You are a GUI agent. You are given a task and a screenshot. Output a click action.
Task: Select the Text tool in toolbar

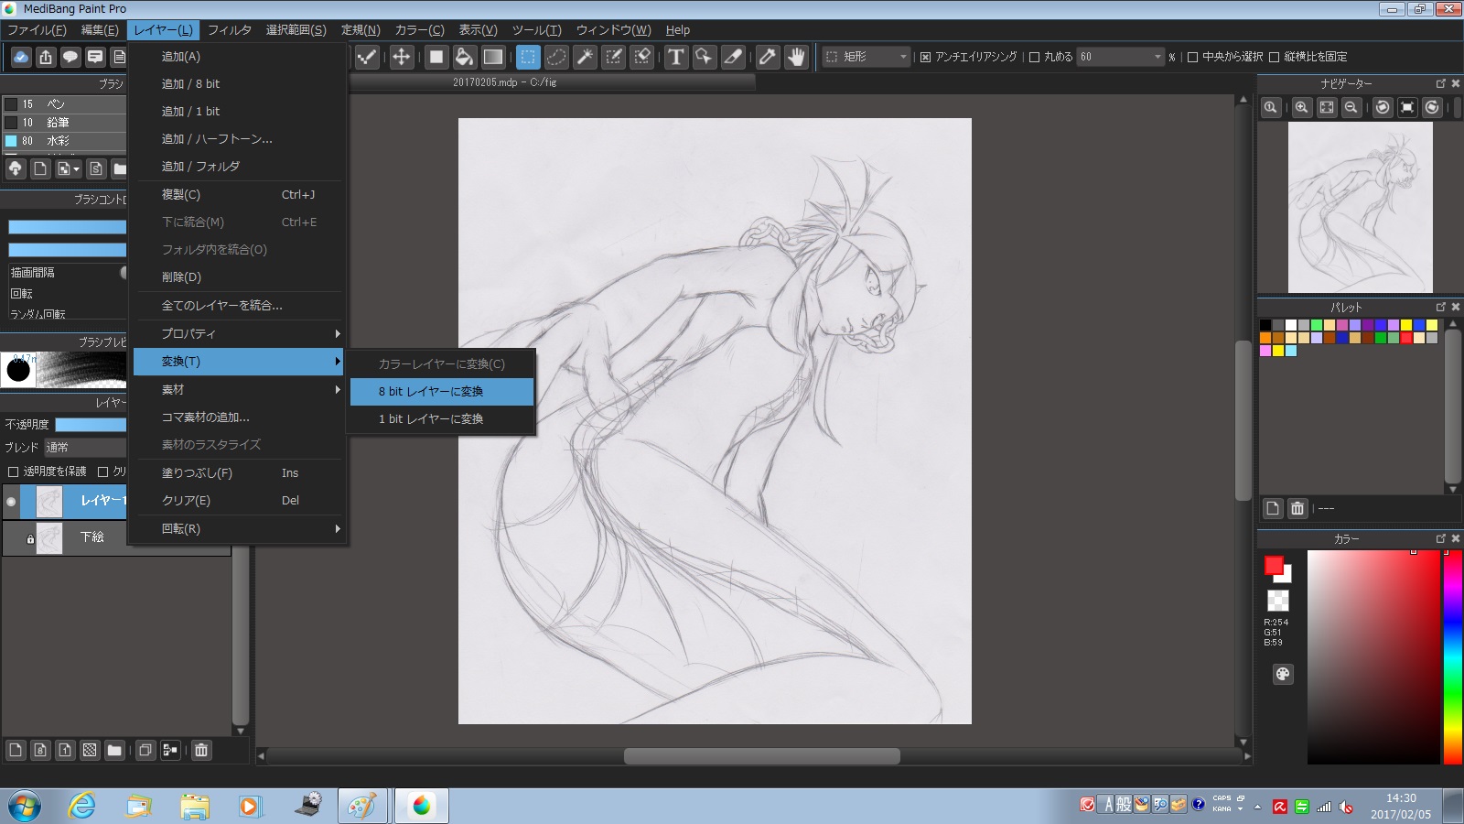[675, 57]
